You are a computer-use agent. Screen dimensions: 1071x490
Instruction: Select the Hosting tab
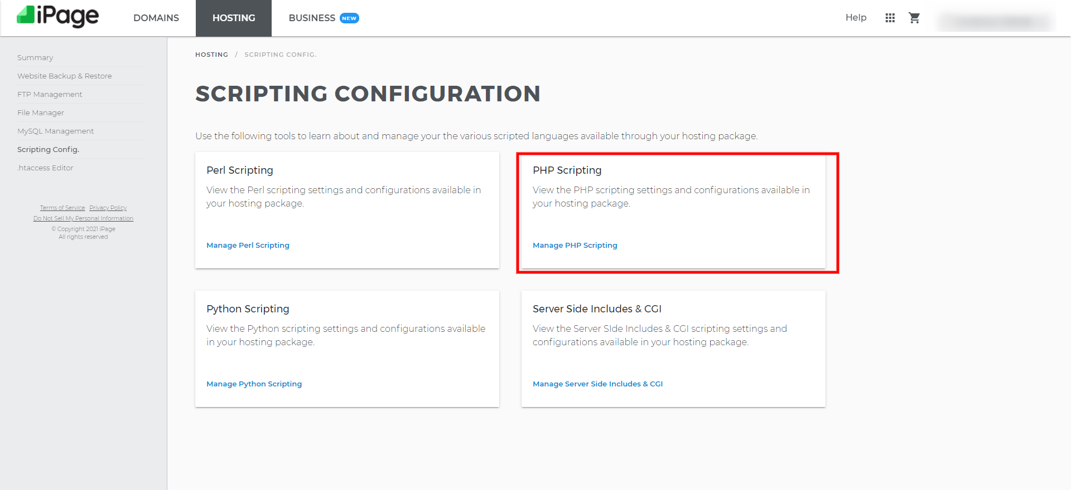coord(234,18)
